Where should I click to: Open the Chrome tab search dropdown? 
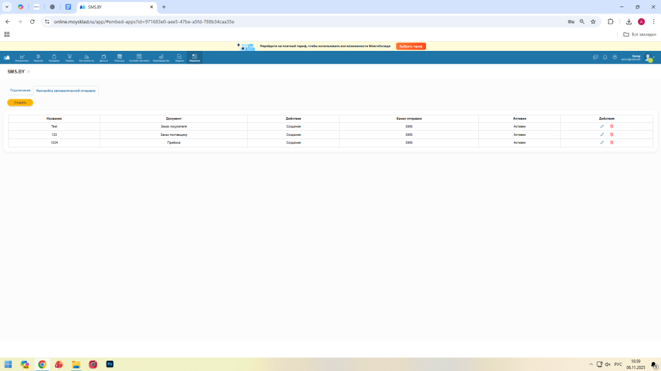pyautogui.click(x=6, y=6)
